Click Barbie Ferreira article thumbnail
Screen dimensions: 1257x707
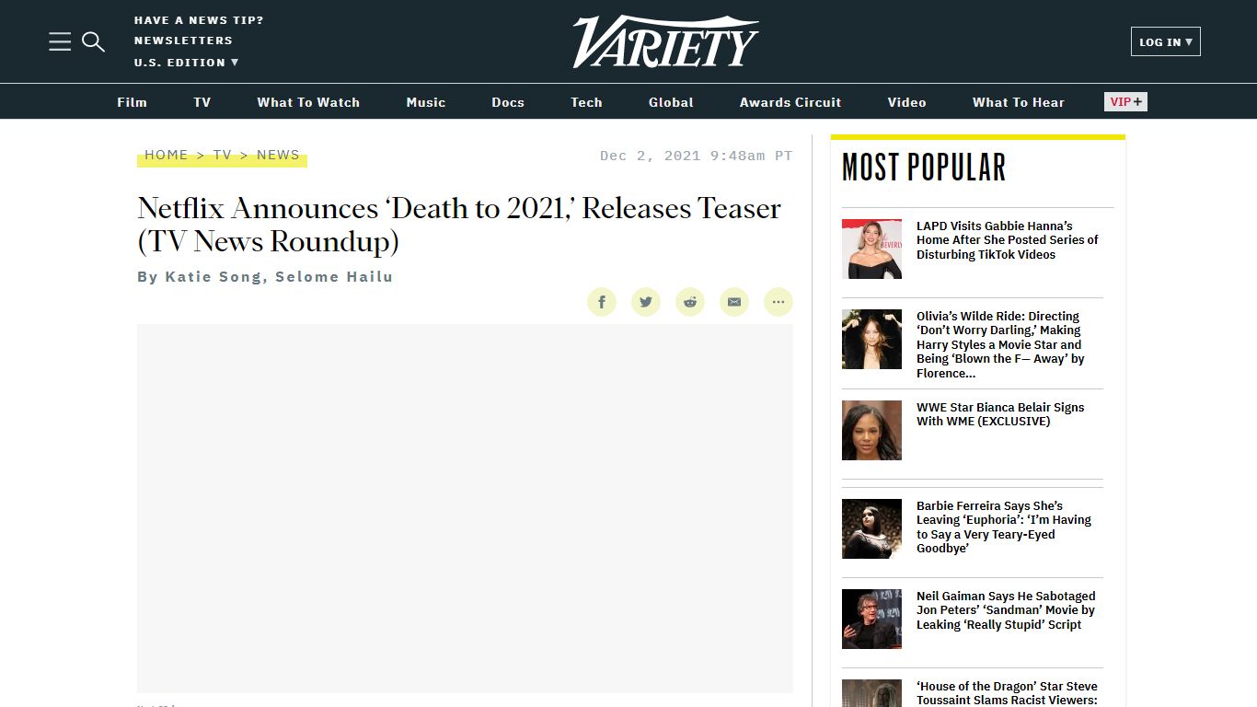point(871,528)
